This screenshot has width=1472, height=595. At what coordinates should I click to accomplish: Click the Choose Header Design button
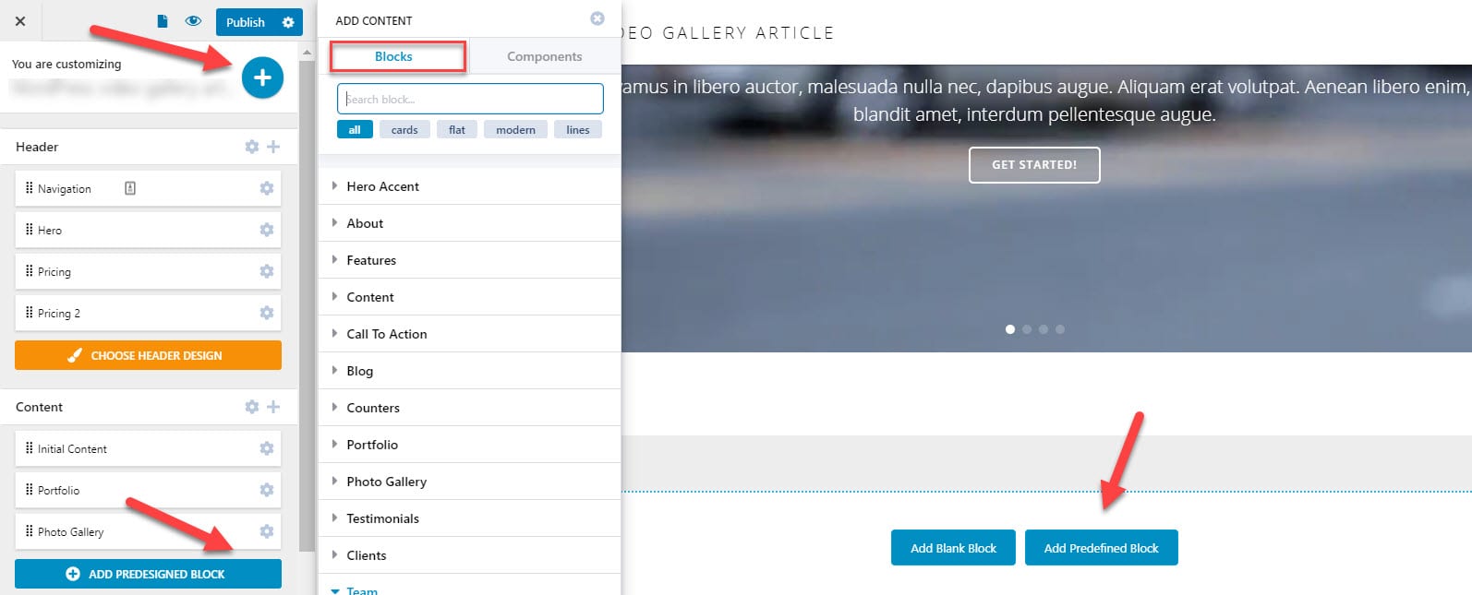[148, 355]
